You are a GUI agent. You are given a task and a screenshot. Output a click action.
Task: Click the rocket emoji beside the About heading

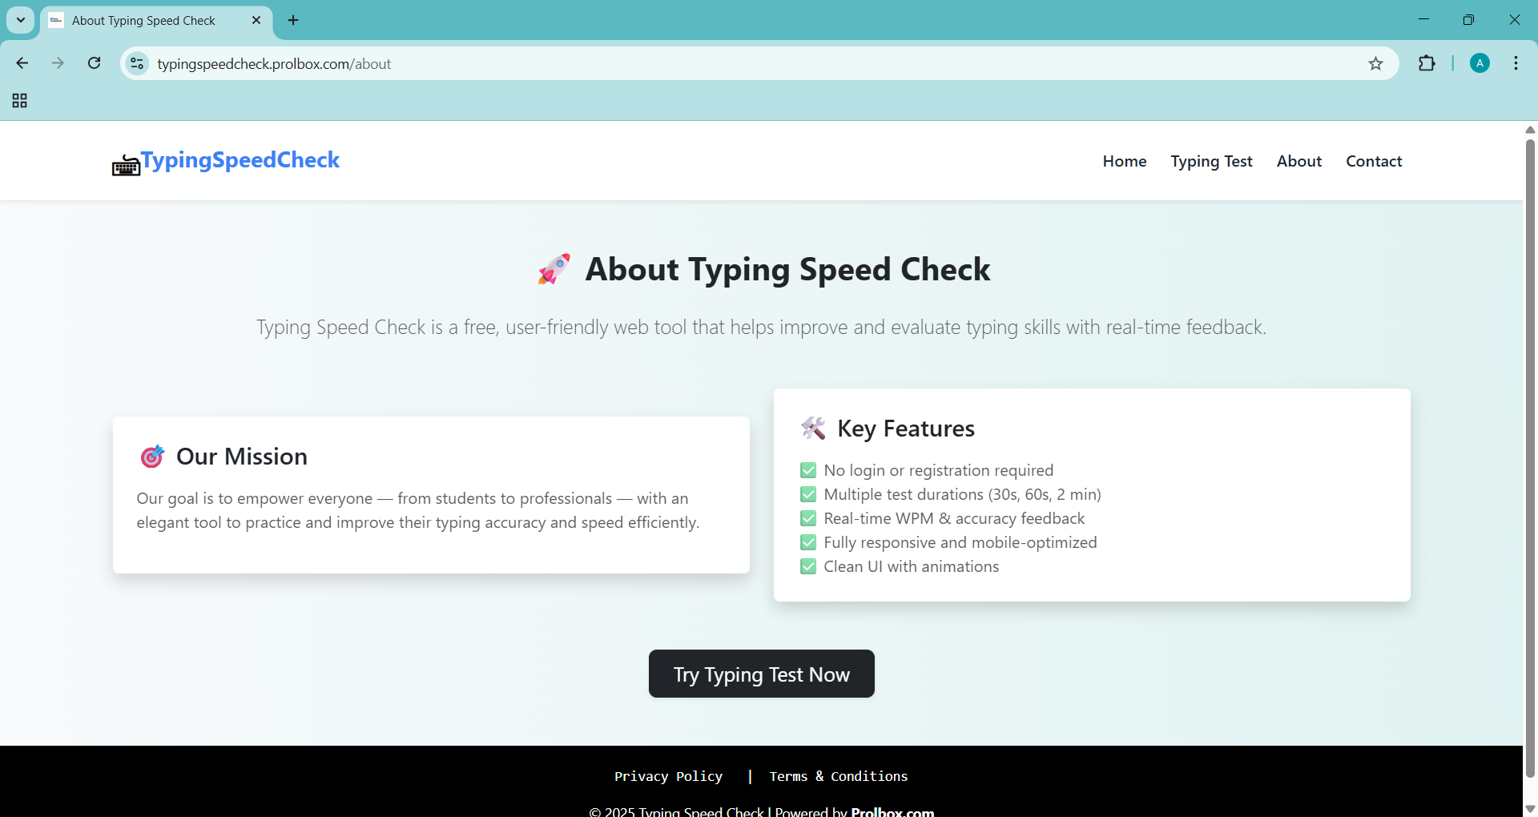(x=554, y=269)
